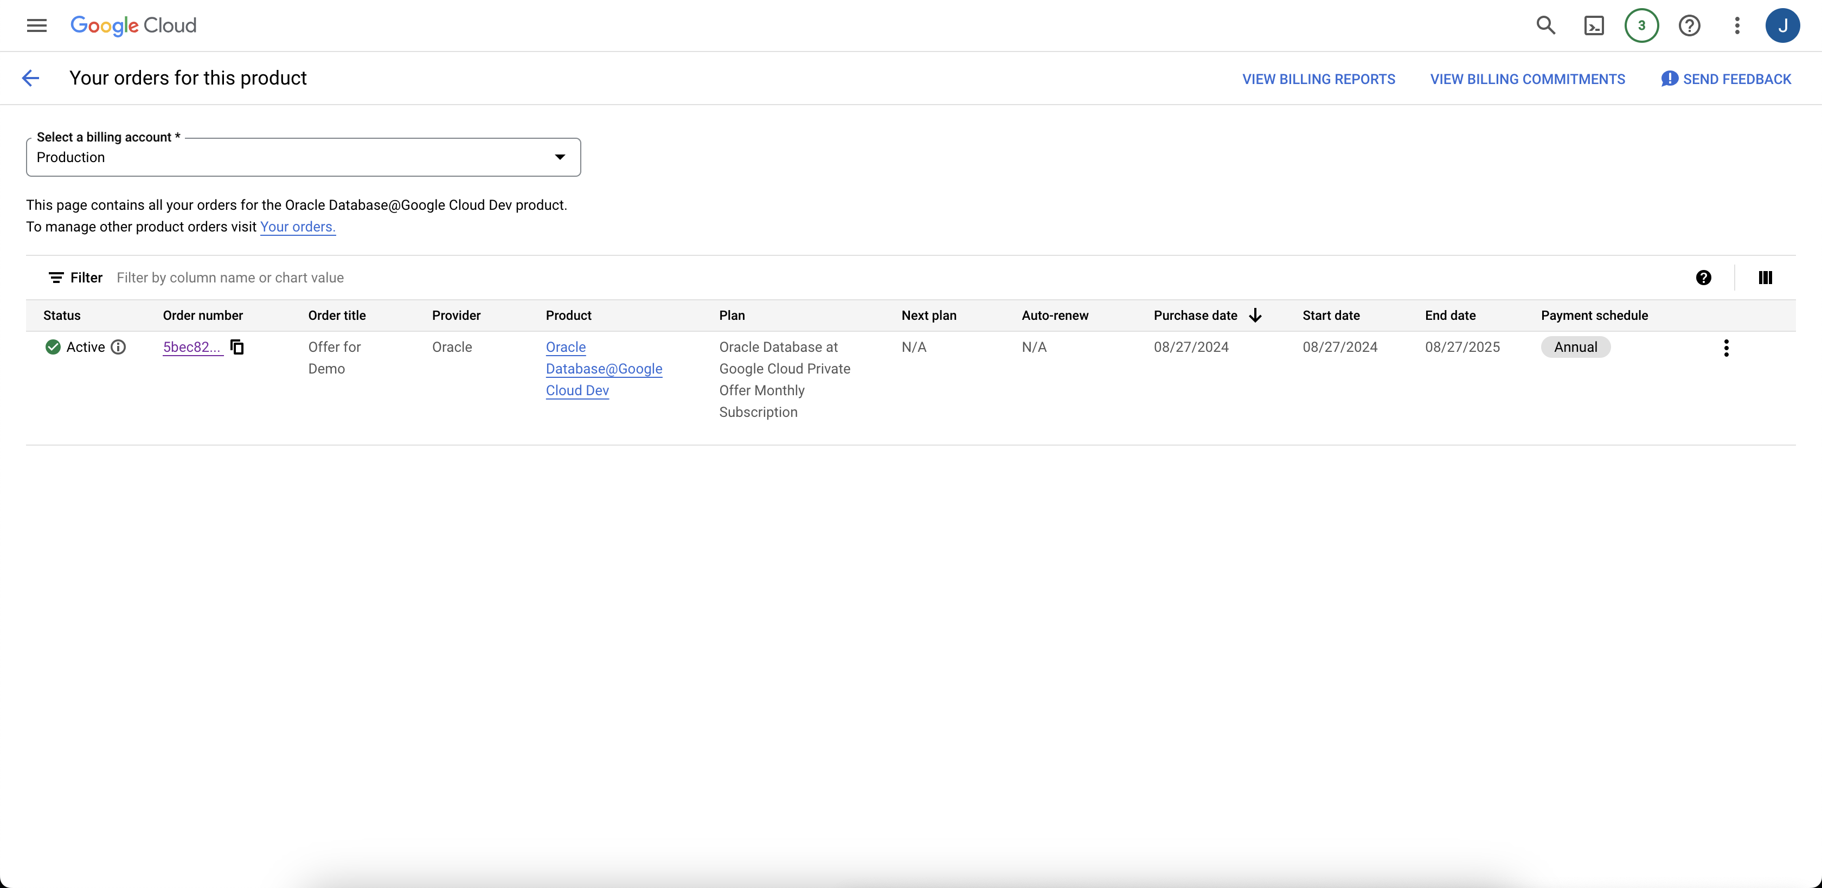Image resolution: width=1822 pixels, height=888 pixels.
Task: Open the navigation hamburger menu
Action: [37, 25]
